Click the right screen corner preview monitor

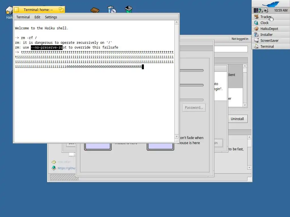(x=160, y=147)
